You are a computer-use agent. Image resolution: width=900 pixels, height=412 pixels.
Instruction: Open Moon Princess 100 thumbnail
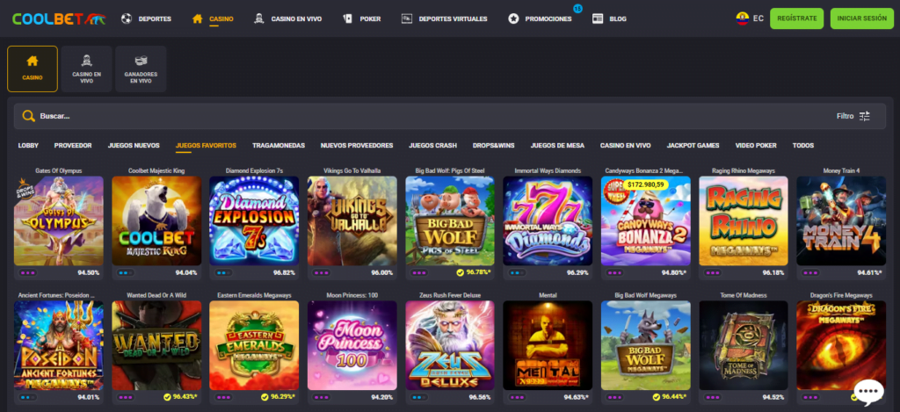[352, 345]
